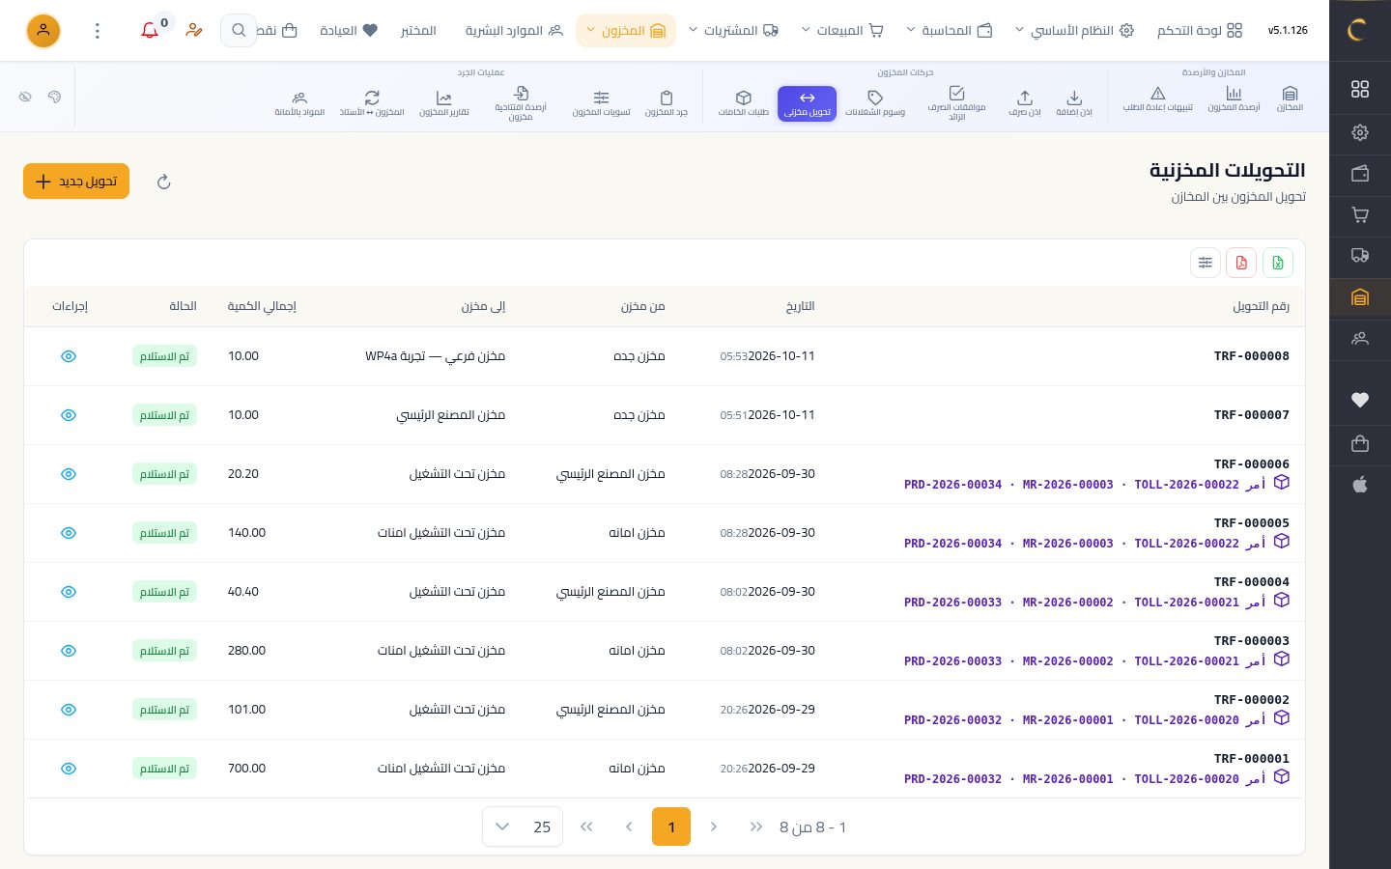Viewport: 1391px width, 869px height.
Task: Open طلبات الخامات material requests
Action: 743,102
